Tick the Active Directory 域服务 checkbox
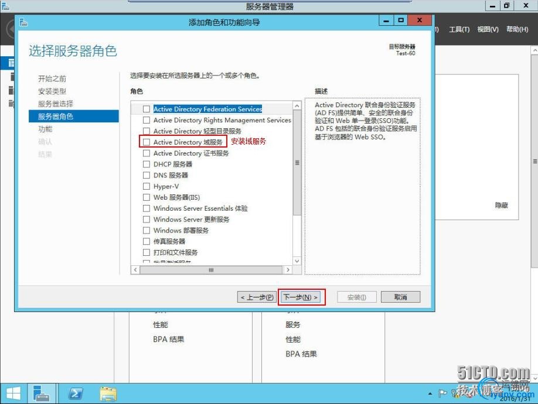 point(147,142)
